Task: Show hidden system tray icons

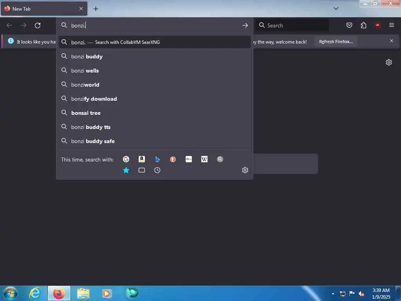Action: coord(333,294)
